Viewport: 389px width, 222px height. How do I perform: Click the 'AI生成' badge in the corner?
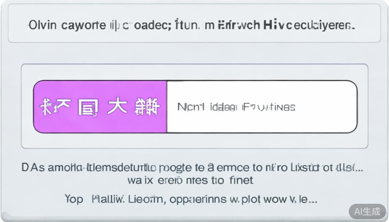click(367, 211)
